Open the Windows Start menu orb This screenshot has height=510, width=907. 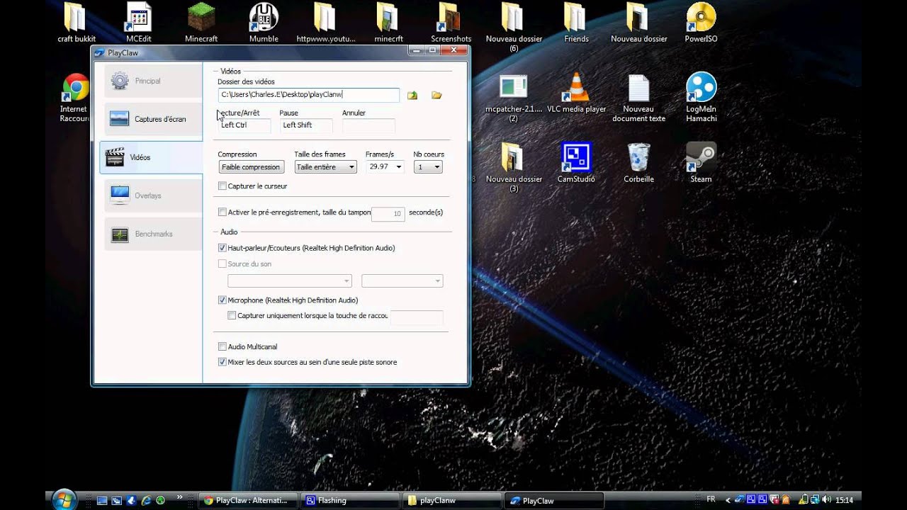(x=64, y=499)
